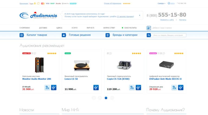
Task: Click the basket icon in header
Action: point(149,28)
